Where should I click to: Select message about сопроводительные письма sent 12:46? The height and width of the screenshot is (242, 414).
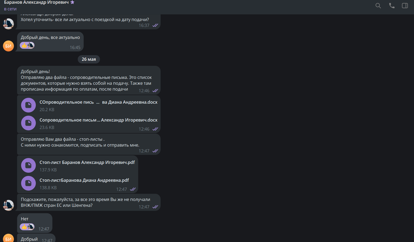(89, 80)
